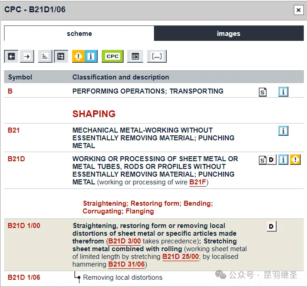This screenshot has width=307, height=287.
Task: Open the table grid view icon
Action: click(x=135, y=56)
